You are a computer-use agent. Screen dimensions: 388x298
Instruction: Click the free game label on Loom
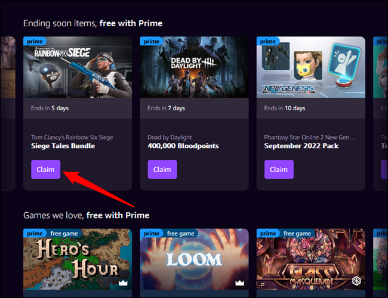[181, 233]
